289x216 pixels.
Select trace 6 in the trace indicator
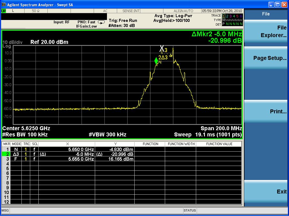pos(241,16)
